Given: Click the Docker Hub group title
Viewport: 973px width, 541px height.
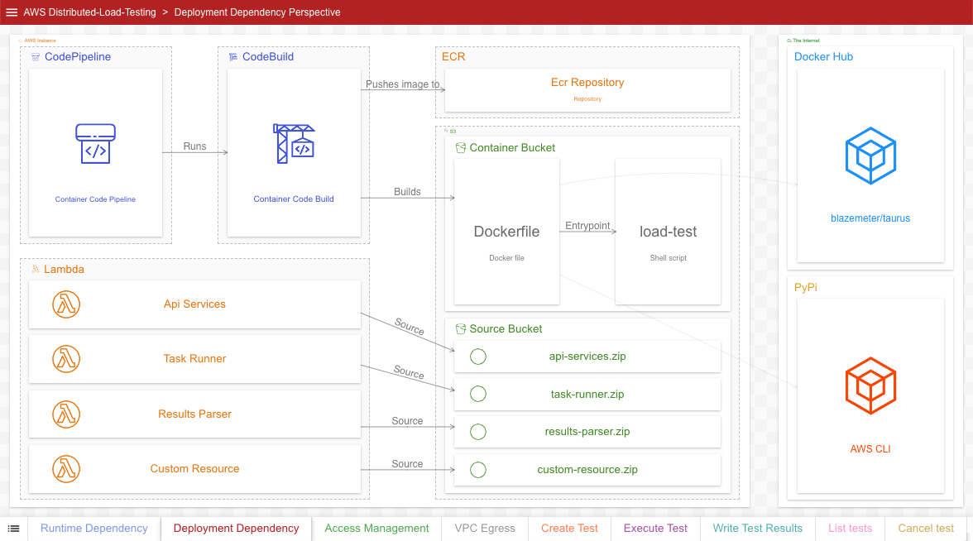Looking at the screenshot, I should coord(823,56).
